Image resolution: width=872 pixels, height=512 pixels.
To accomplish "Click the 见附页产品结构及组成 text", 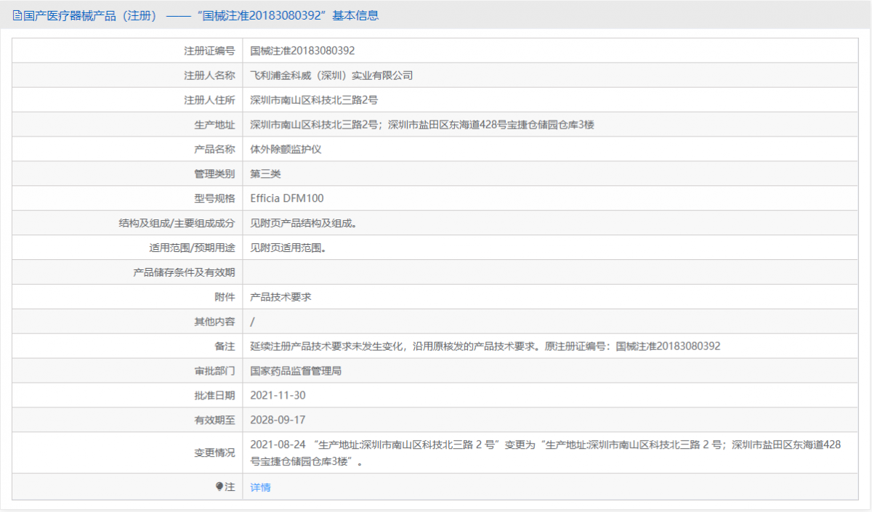I will pyautogui.click(x=305, y=223).
